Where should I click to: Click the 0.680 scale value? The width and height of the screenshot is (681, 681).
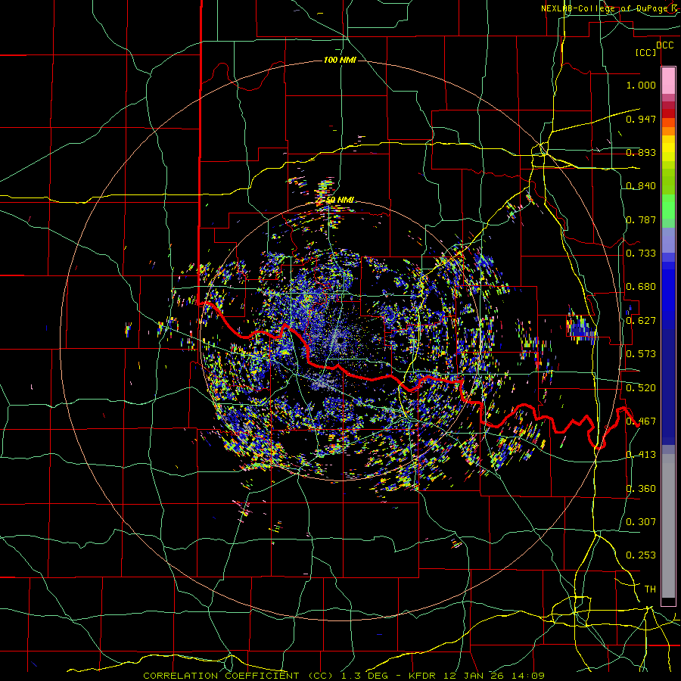pos(641,287)
